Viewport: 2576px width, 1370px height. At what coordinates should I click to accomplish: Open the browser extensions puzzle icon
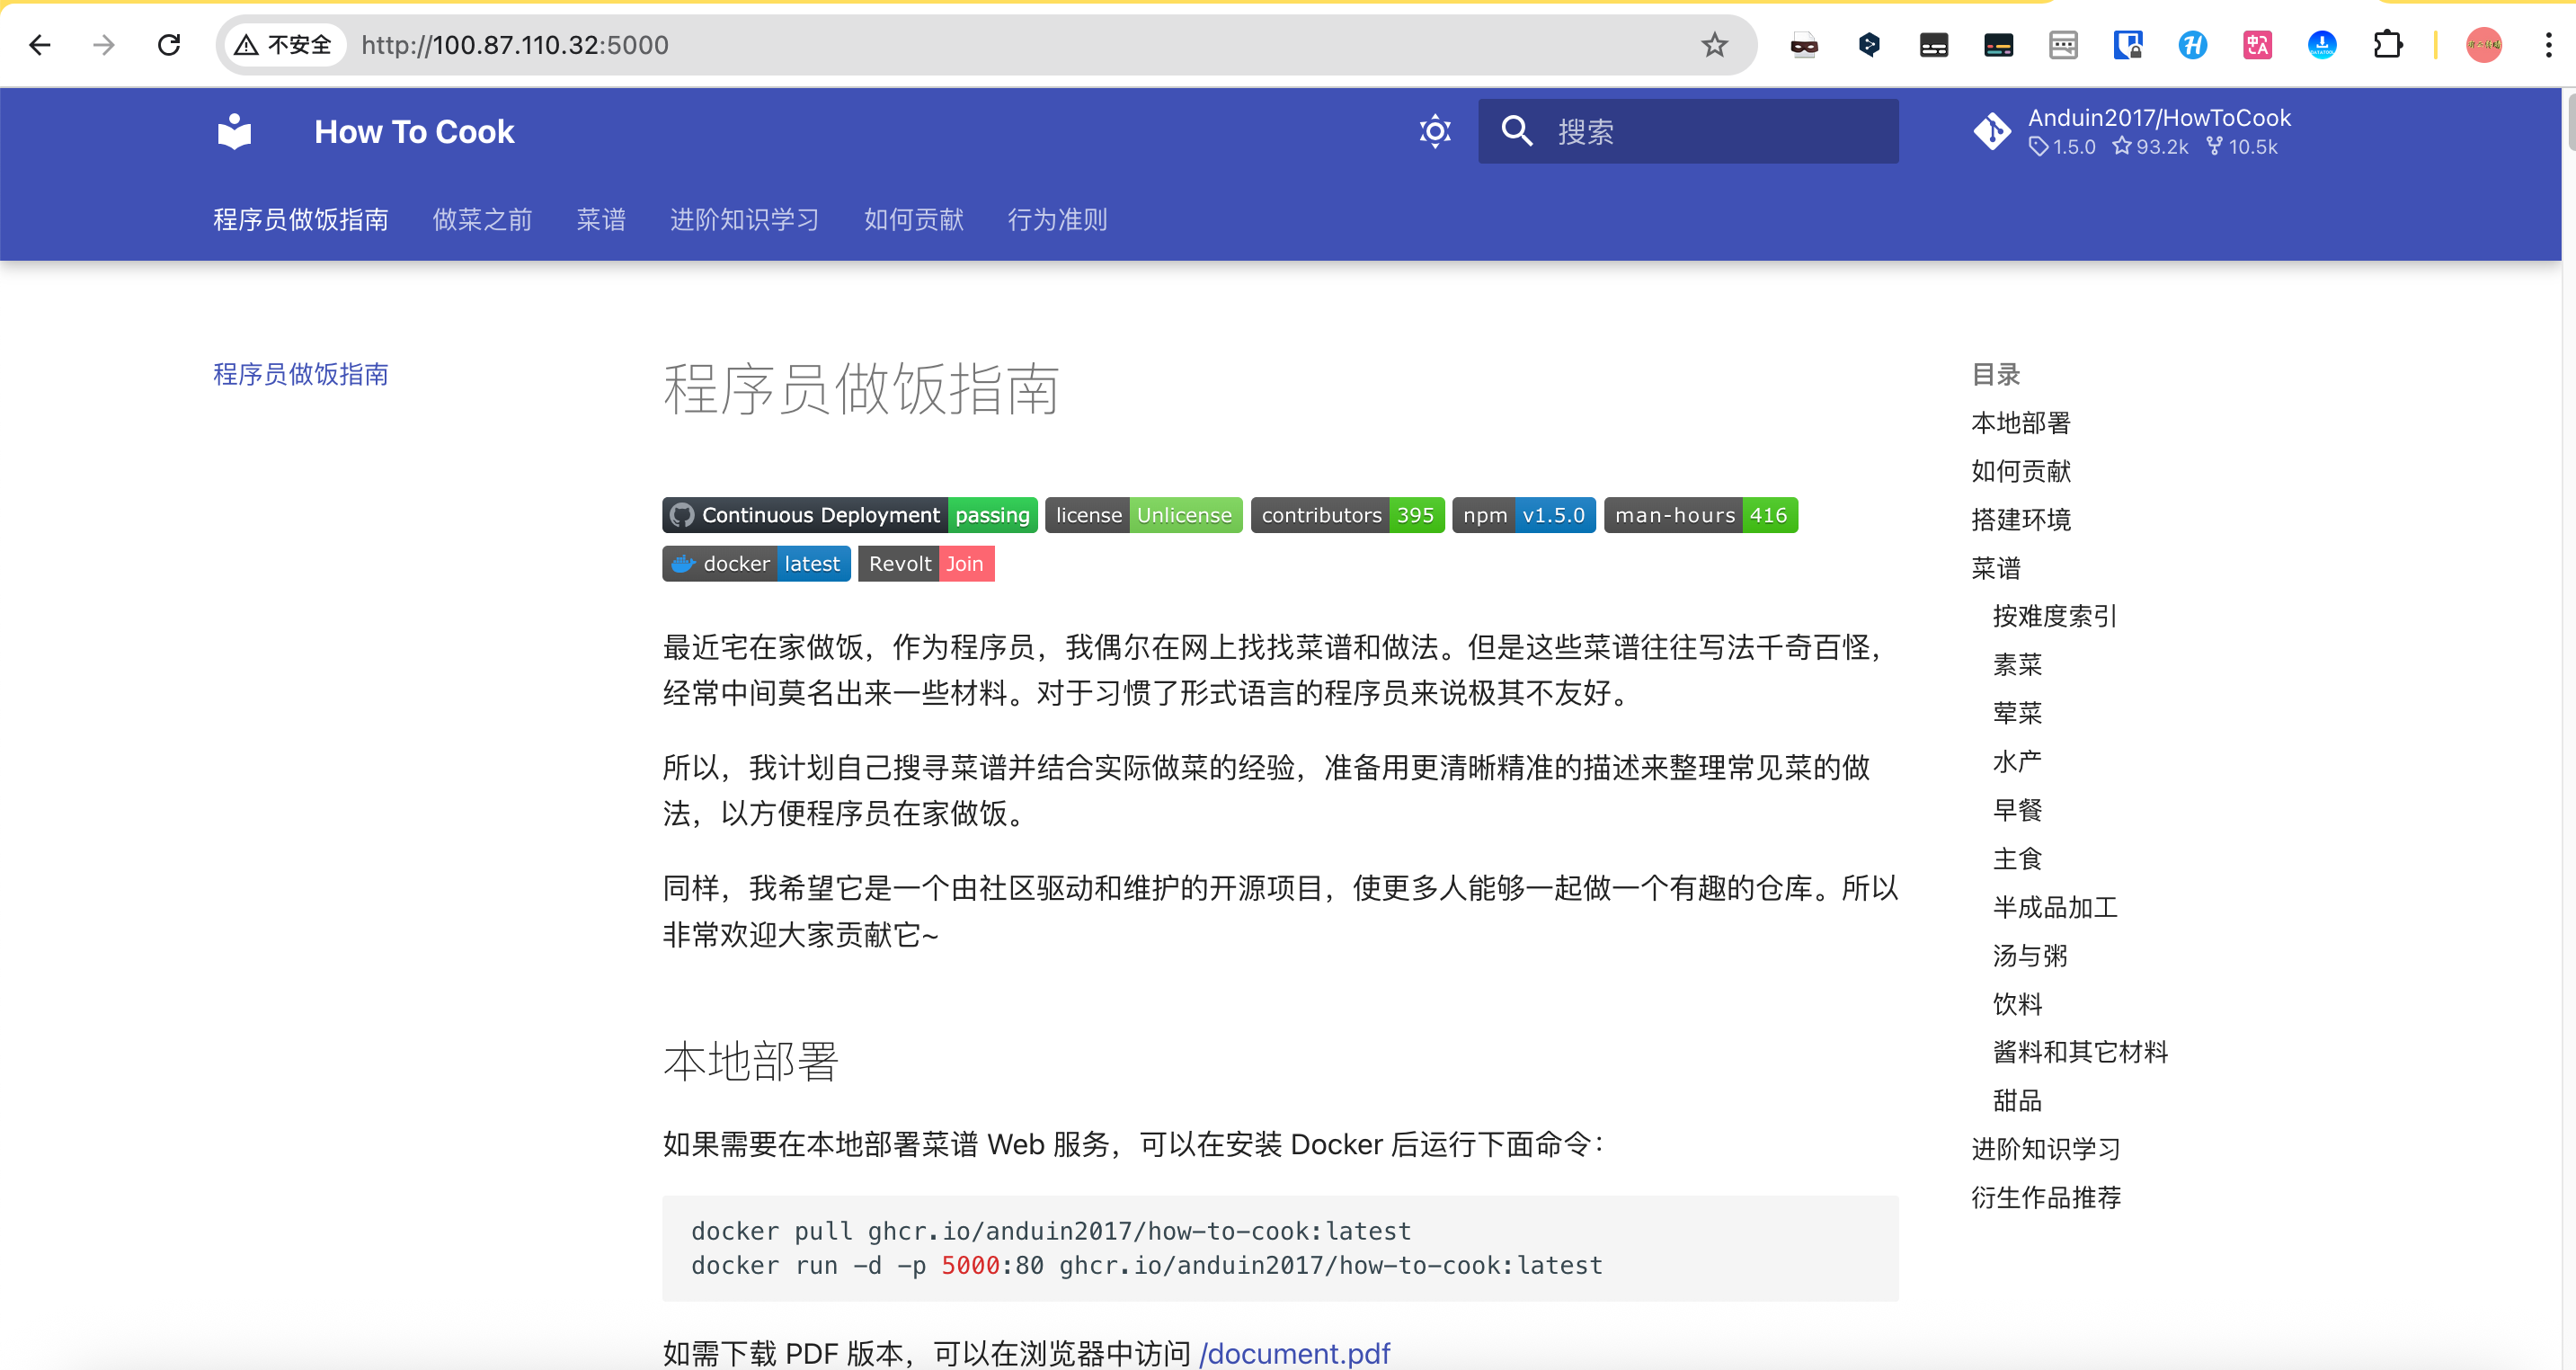click(x=2387, y=45)
